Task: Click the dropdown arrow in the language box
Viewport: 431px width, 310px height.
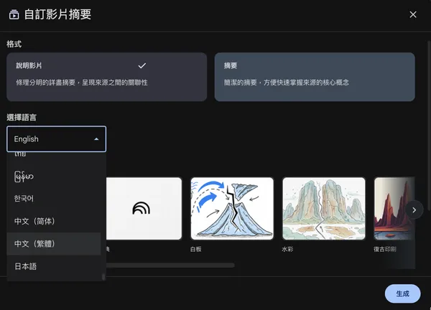Action: (x=96, y=139)
